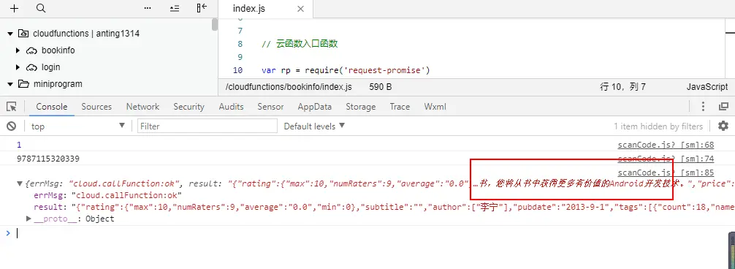Open the Sensor tab

(x=270, y=107)
